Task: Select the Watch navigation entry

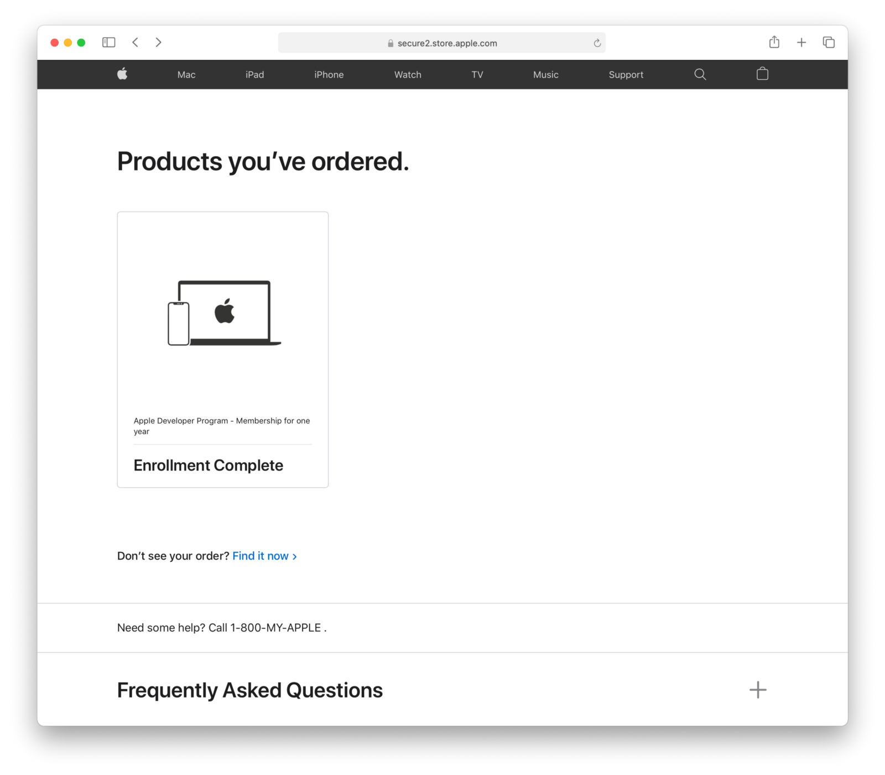Action: tap(408, 74)
